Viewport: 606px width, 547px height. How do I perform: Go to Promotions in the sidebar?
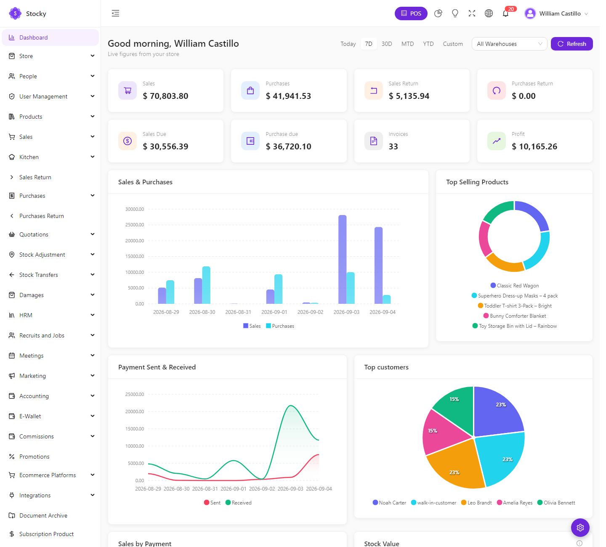tap(50, 457)
